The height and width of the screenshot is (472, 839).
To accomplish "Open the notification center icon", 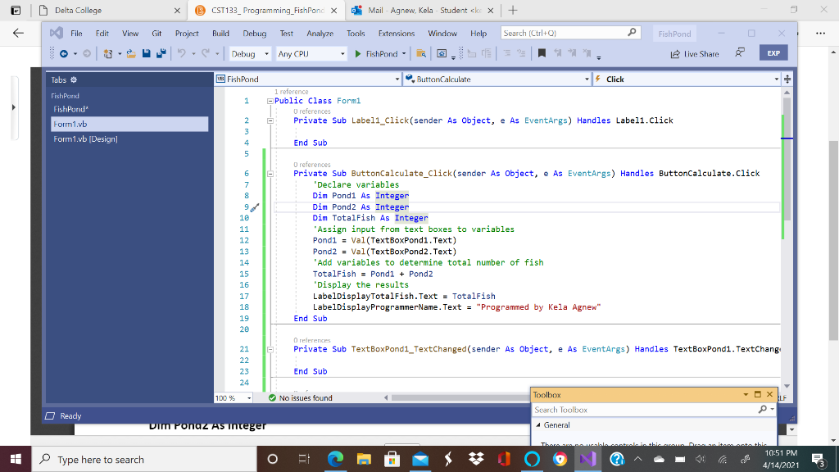I will pos(819,459).
